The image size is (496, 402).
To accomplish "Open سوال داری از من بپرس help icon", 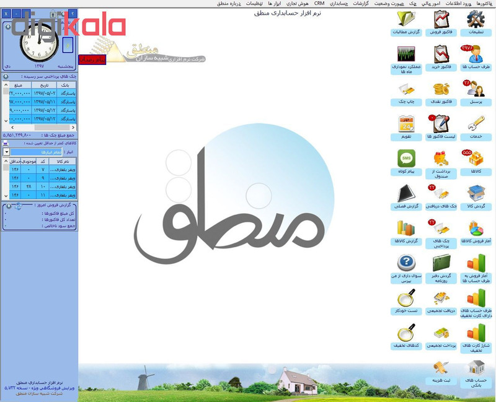I will (406, 263).
